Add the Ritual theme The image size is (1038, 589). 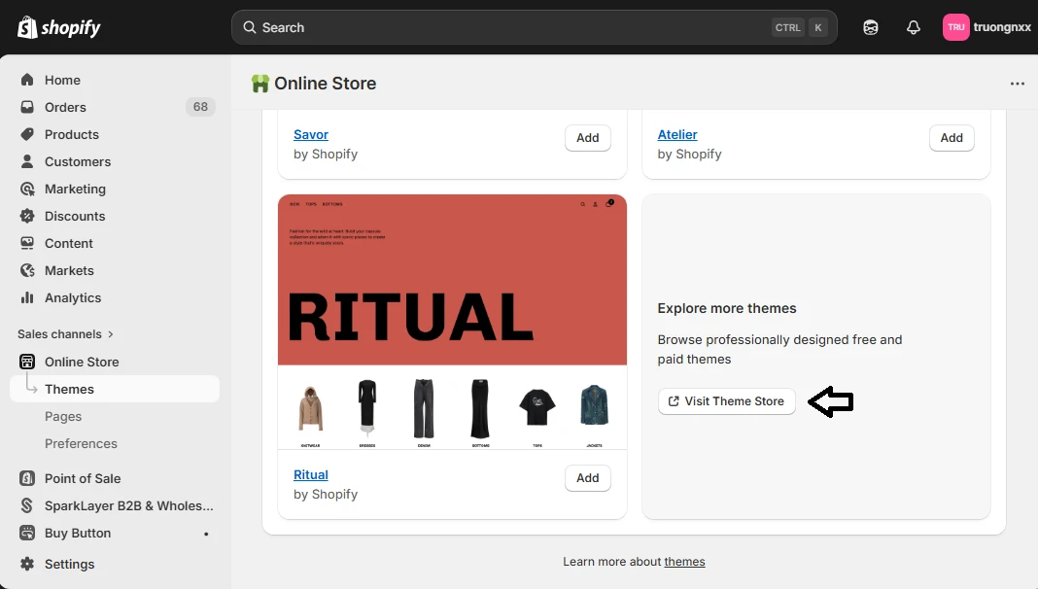[587, 477]
